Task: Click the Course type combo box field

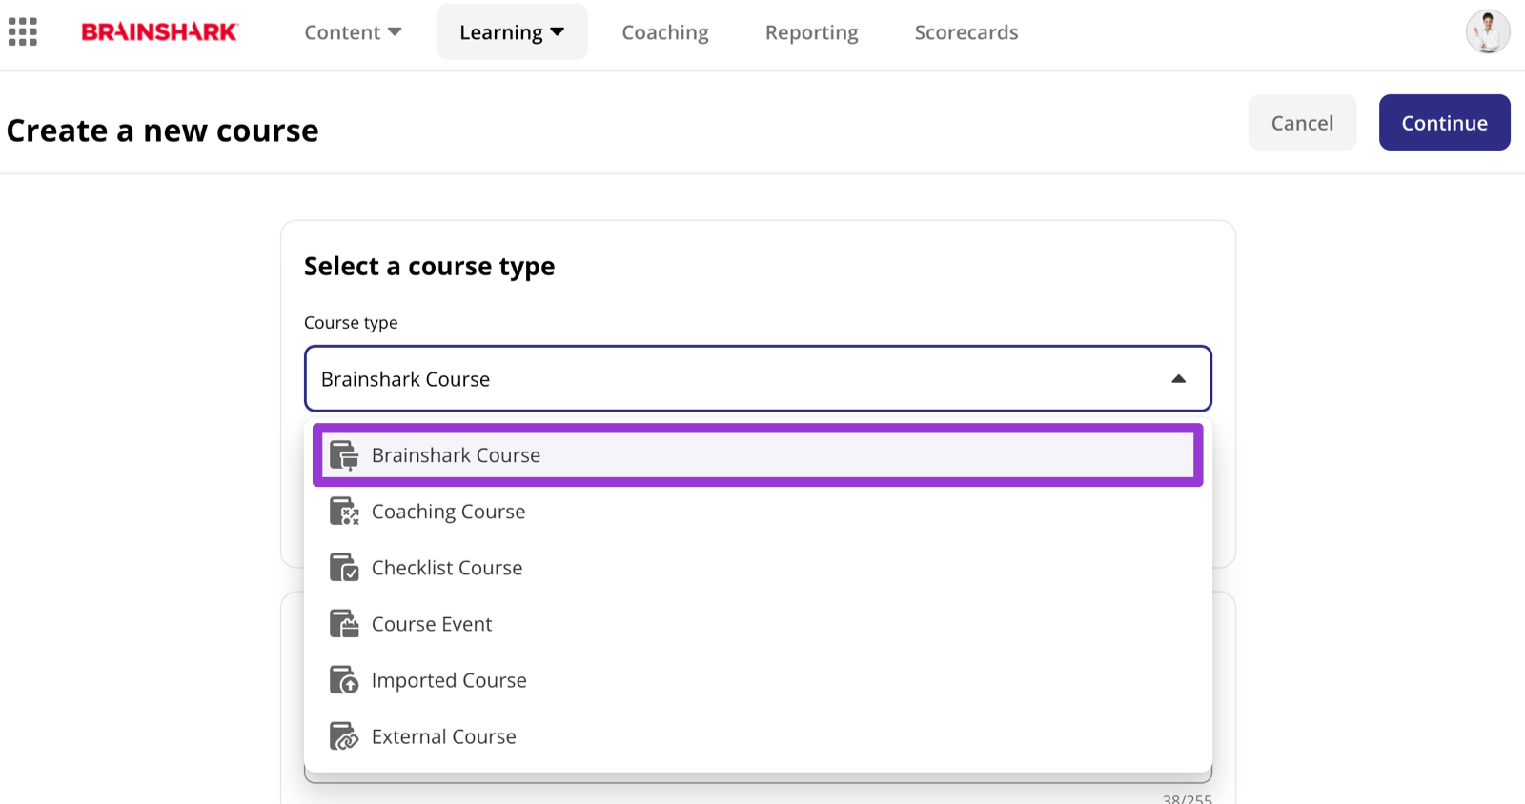Action: [758, 379]
